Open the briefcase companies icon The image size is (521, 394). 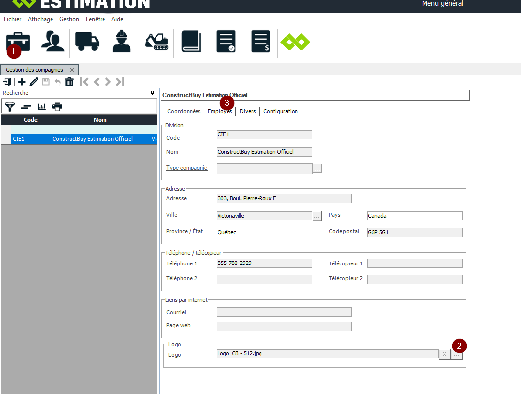tap(18, 42)
